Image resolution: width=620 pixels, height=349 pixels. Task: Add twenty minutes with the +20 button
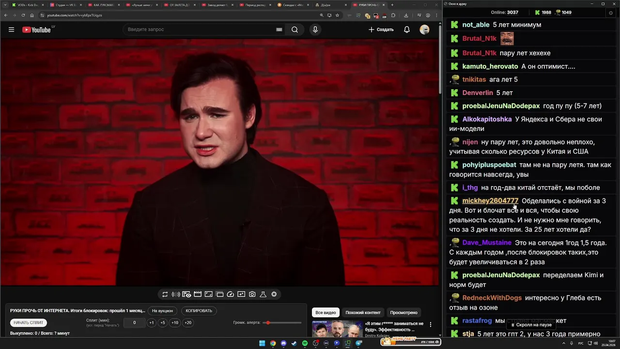pyautogui.click(x=188, y=323)
